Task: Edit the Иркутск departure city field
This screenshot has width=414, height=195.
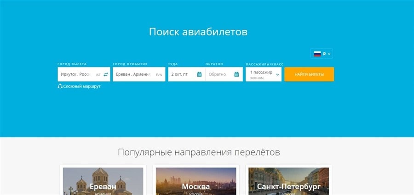Action: (84, 74)
